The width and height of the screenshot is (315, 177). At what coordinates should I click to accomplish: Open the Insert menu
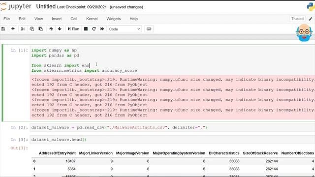click(57, 19)
